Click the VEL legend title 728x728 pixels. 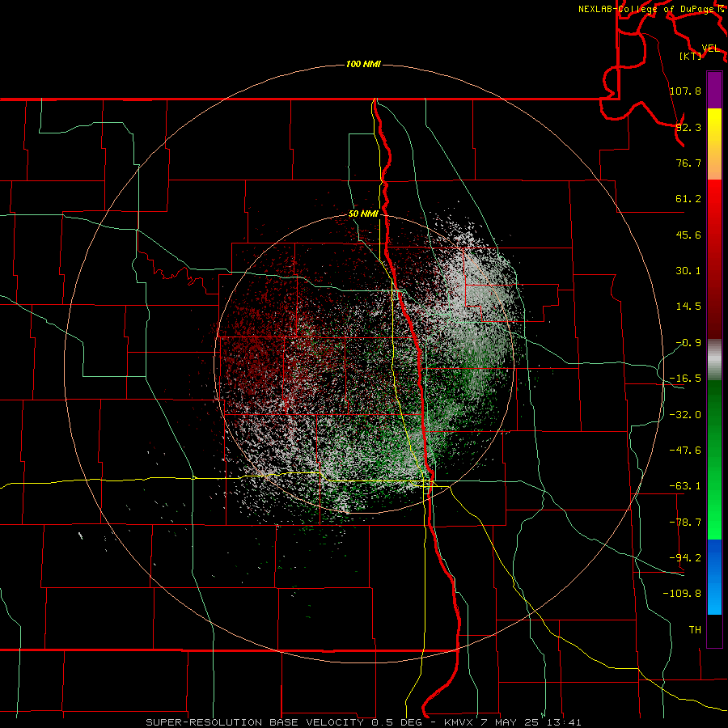click(711, 49)
